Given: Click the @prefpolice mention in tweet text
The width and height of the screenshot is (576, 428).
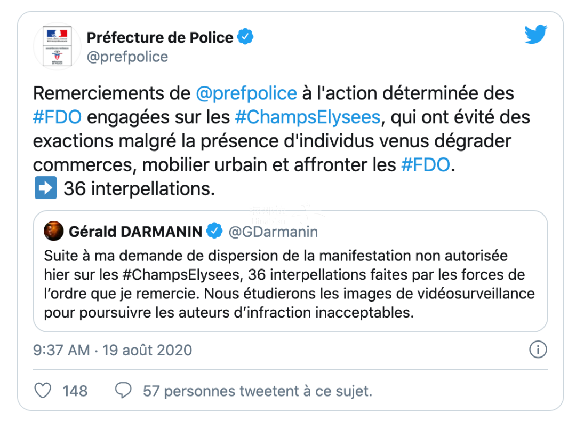Looking at the screenshot, I should (x=246, y=93).
